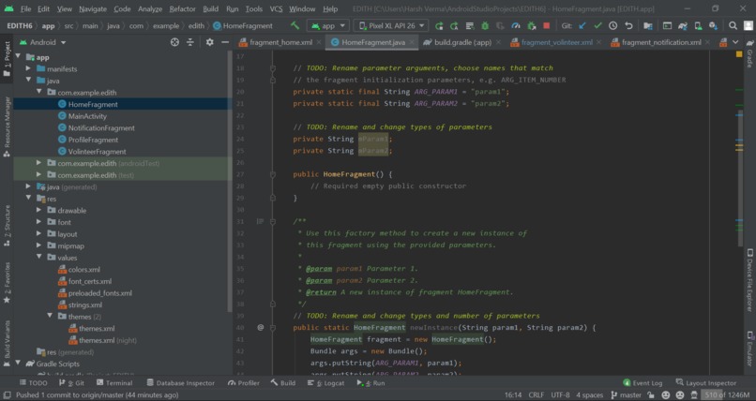Open the app run configuration dropdown
This screenshot has width=756, height=401.
pos(326,26)
